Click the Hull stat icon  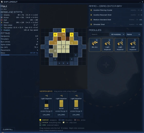2,20
